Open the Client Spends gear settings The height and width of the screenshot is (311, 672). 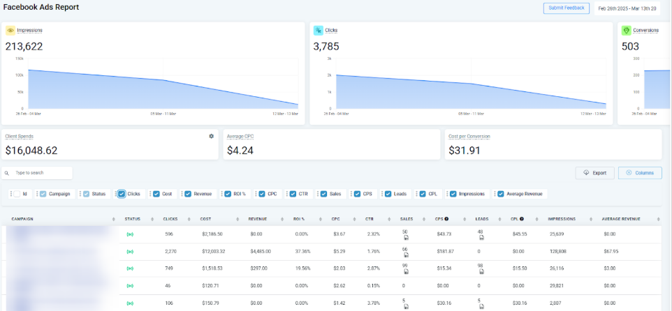coord(211,136)
